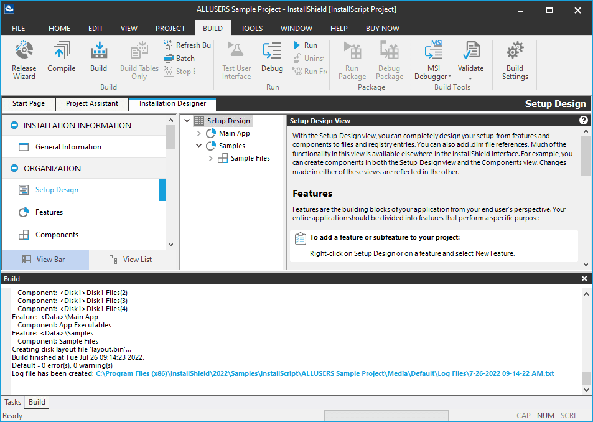Open the Start Page tab
Viewport: 593px width, 422px height.
[x=29, y=103]
